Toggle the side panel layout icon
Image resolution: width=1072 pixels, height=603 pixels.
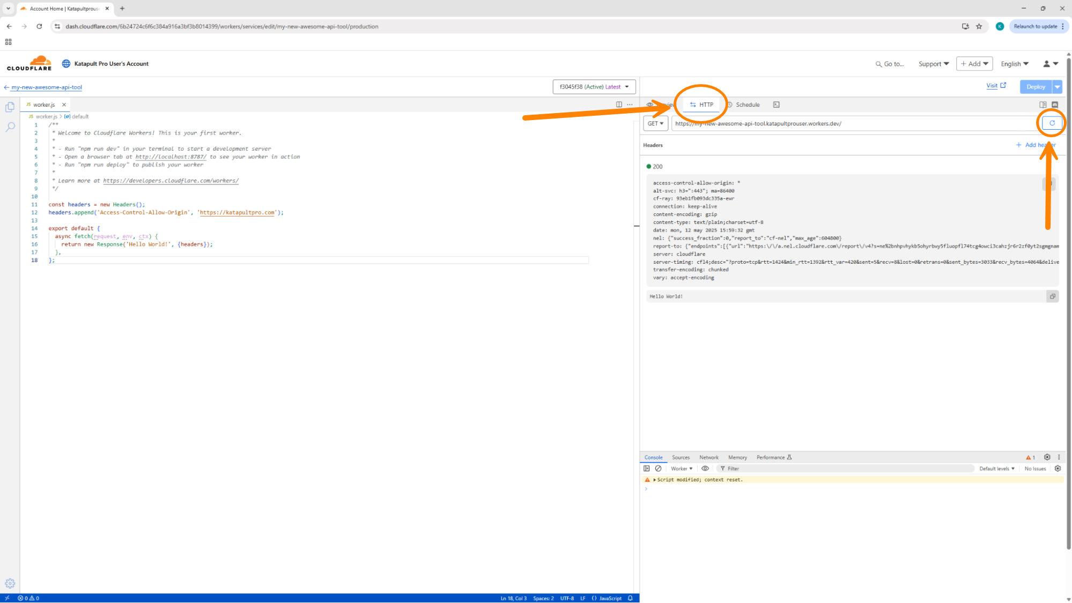pos(1043,105)
